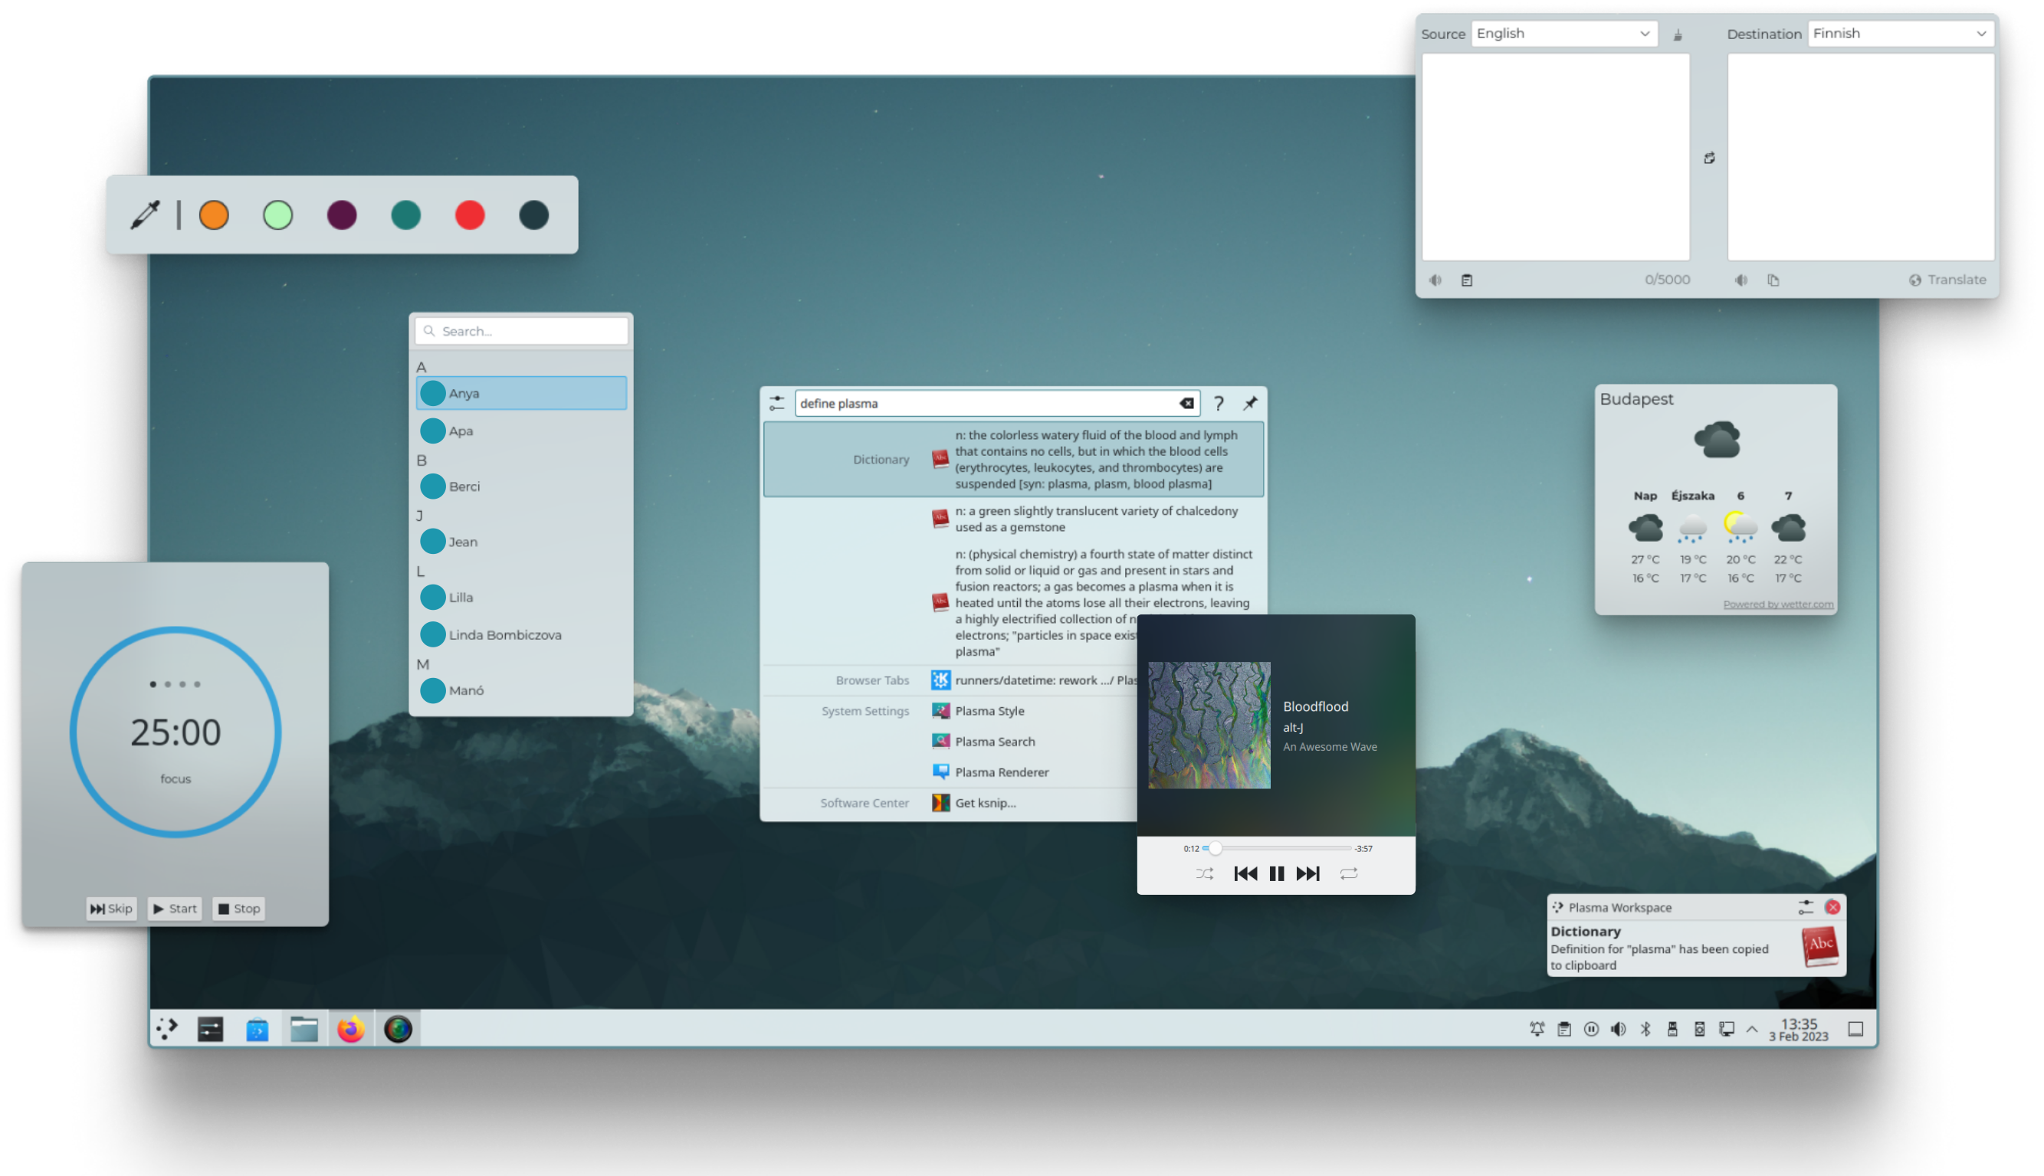Open the volume tray icon
2044x1176 pixels.
(1617, 1029)
